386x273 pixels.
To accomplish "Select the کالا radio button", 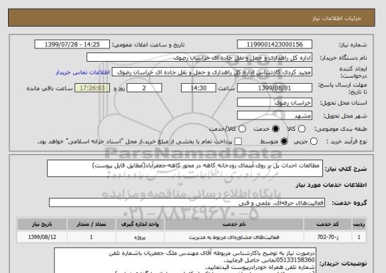I will click(302, 129).
